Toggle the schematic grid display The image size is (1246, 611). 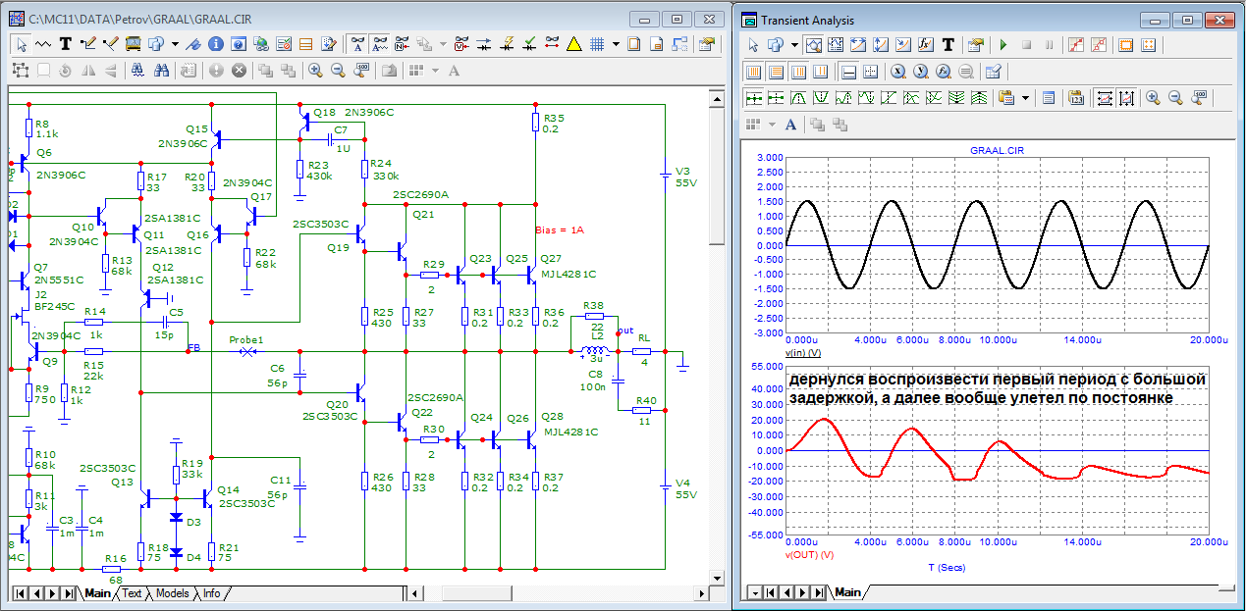pyautogui.click(x=596, y=44)
